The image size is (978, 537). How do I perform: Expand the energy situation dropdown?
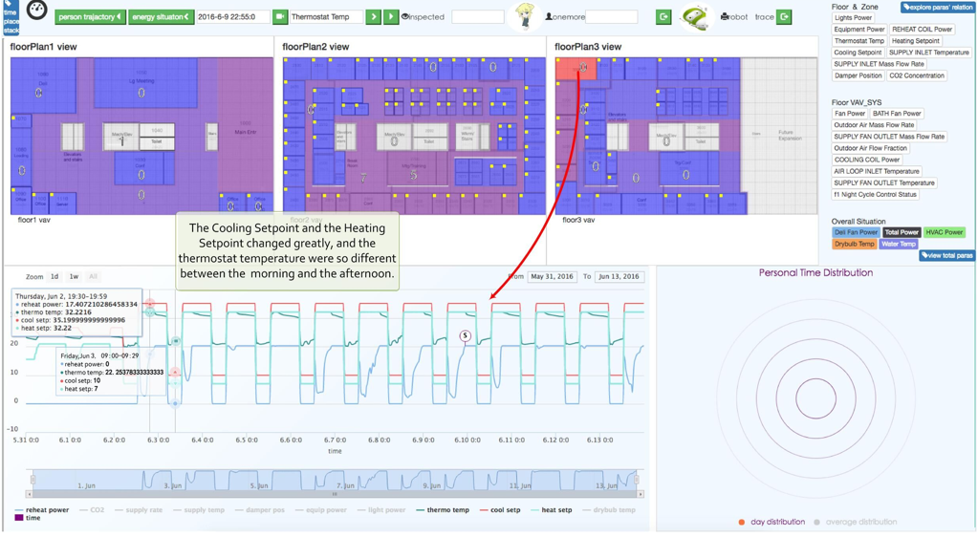(x=161, y=17)
